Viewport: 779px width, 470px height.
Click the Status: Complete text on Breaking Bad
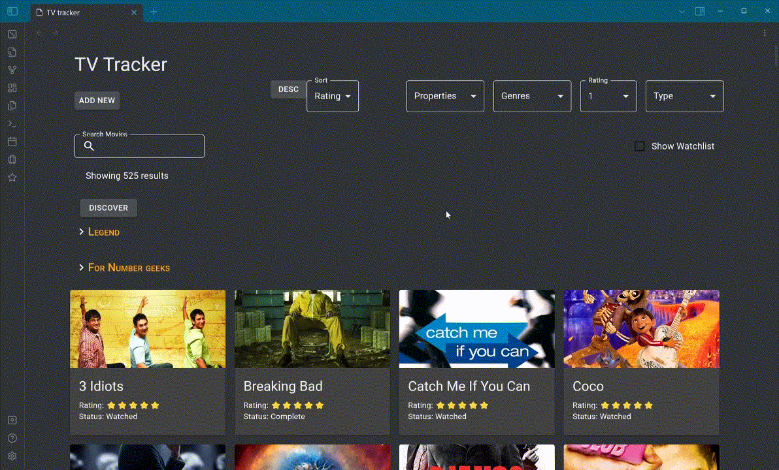point(274,416)
